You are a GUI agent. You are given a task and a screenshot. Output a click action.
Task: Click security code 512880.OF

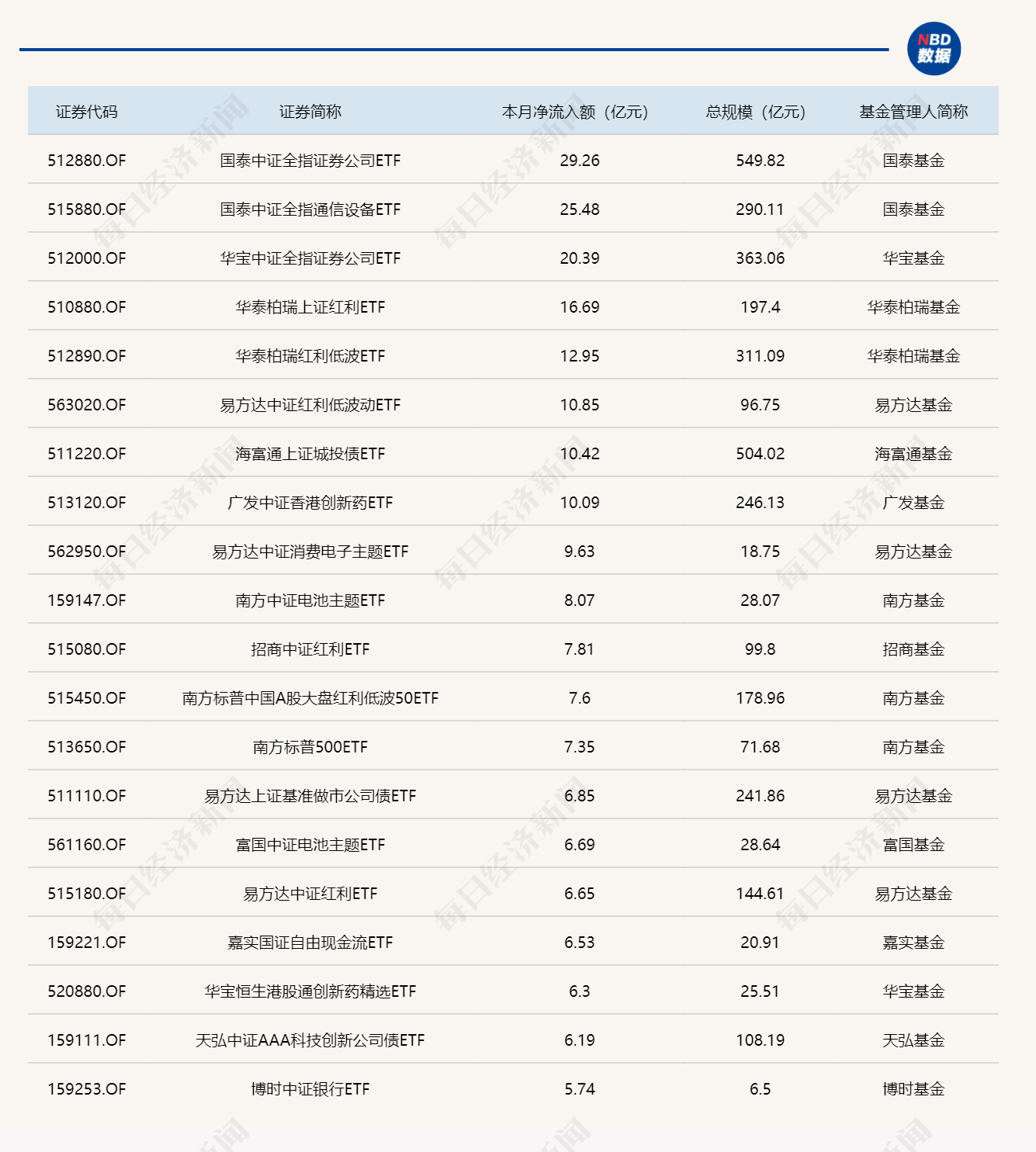point(86,161)
